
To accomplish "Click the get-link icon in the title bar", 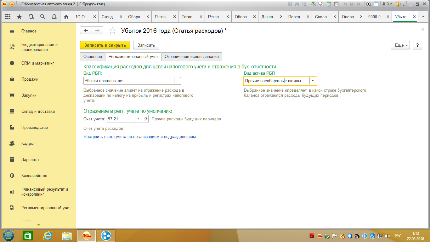I will 313,4.
